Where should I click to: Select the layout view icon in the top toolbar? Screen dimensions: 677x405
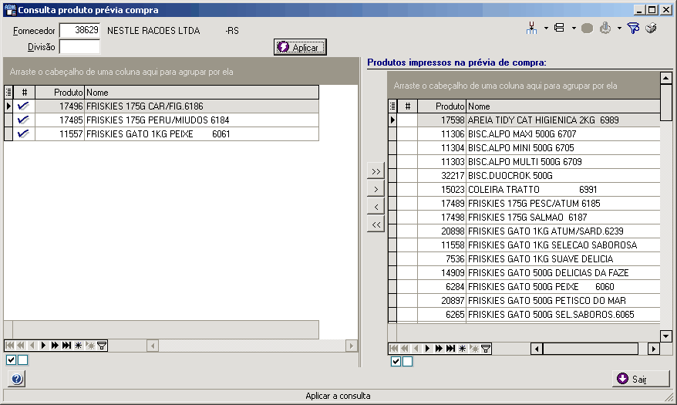pos(560,28)
